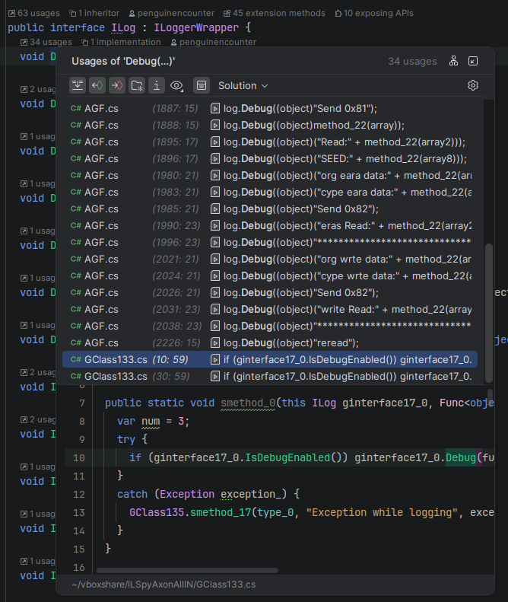508x602 pixels.
Task: Open usages in Find tool window
Action: pos(473,61)
